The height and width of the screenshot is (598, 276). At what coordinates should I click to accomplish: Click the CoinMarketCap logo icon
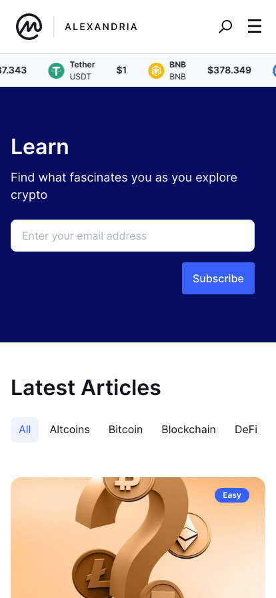point(29,27)
